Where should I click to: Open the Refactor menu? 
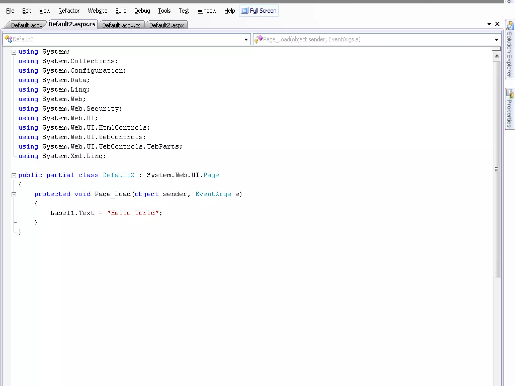(69, 11)
